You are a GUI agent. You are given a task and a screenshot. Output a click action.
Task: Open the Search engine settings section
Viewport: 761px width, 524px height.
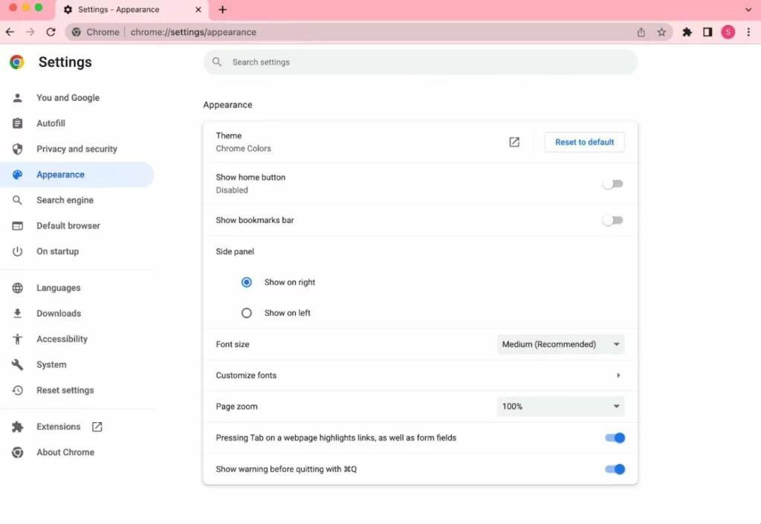[65, 200]
